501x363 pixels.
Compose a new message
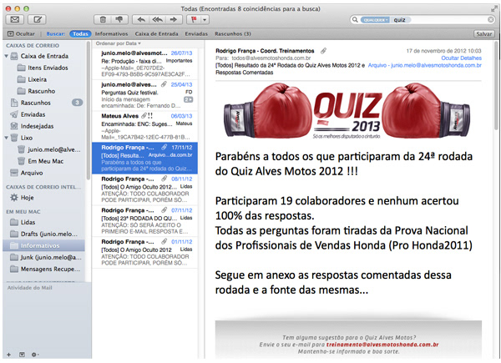pyautogui.click(x=37, y=20)
